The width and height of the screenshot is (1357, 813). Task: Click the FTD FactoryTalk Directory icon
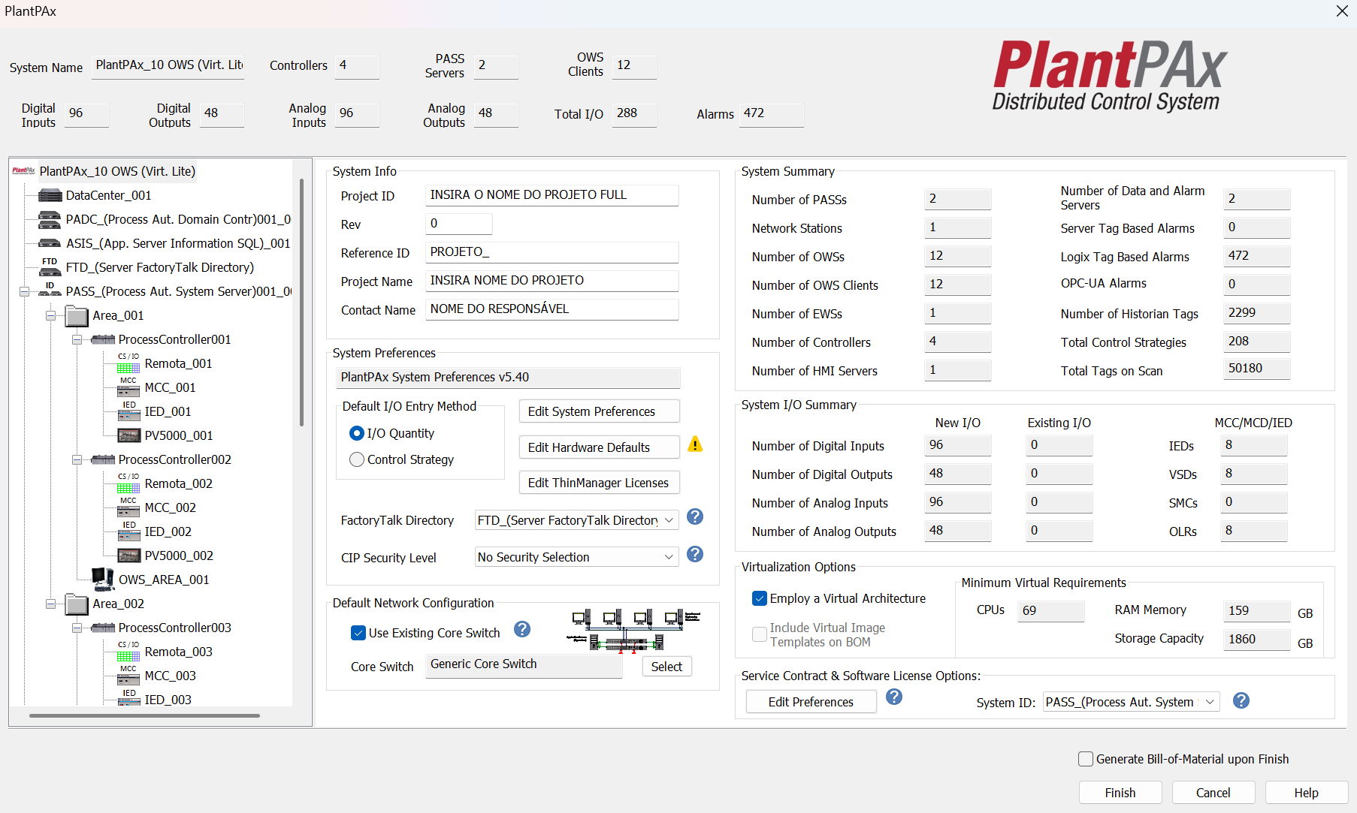point(50,267)
